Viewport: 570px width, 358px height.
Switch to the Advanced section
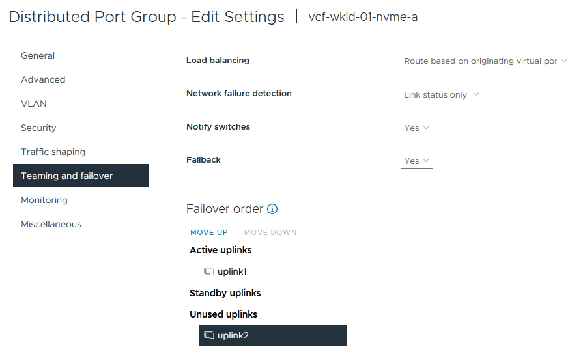coord(43,79)
